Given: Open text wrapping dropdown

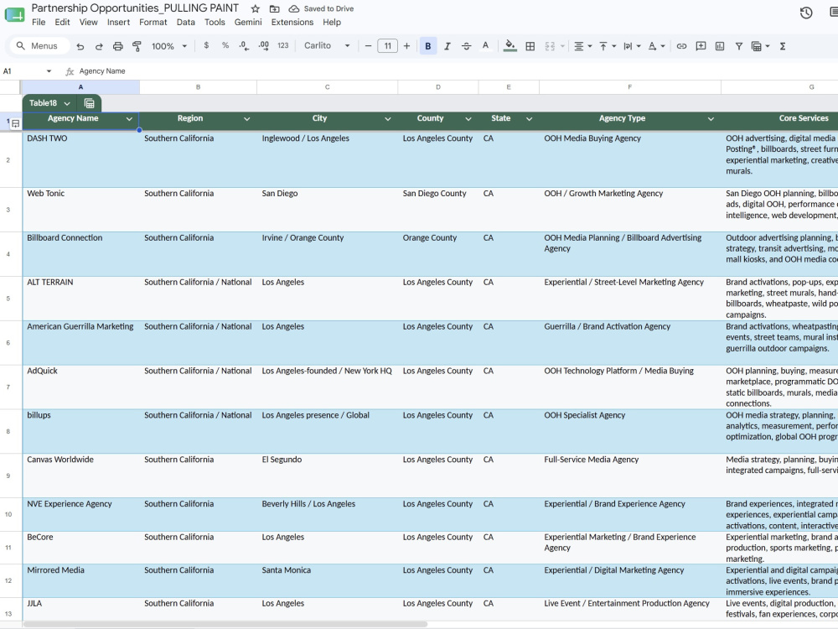Looking at the screenshot, I should click(x=632, y=46).
